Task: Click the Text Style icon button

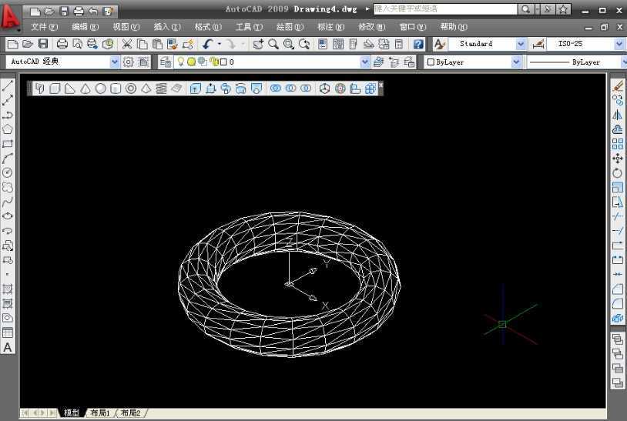Action: click(x=440, y=44)
